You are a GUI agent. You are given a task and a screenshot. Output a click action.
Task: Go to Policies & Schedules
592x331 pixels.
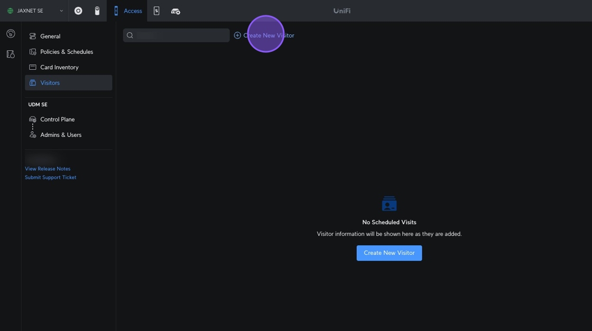pos(67,52)
